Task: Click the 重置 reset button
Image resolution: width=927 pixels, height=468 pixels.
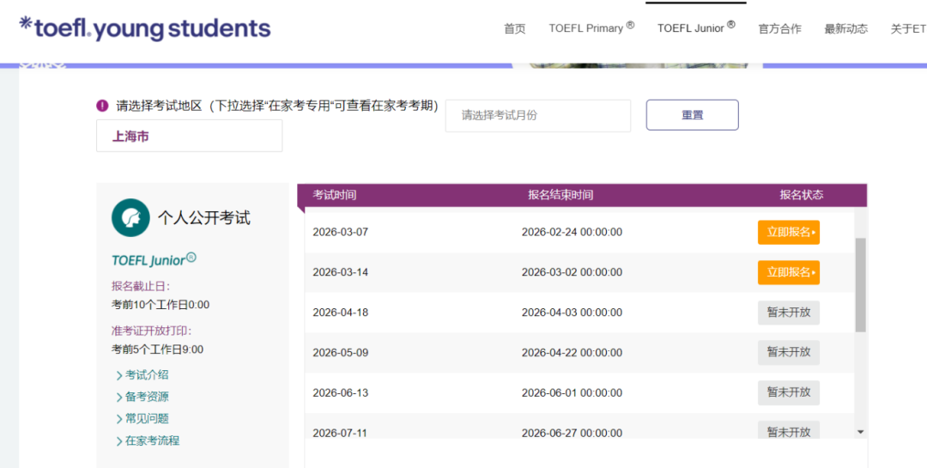Action: tap(693, 115)
